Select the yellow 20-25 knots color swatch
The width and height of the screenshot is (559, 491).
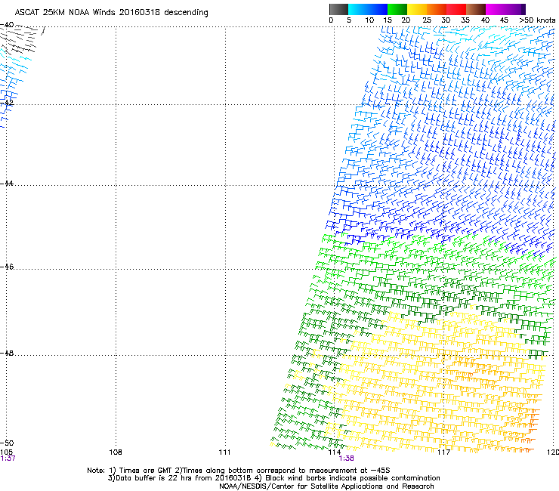pyautogui.click(x=417, y=9)
